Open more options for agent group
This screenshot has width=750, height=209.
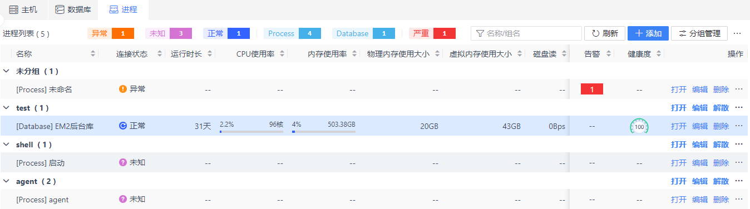coord(739,181)
